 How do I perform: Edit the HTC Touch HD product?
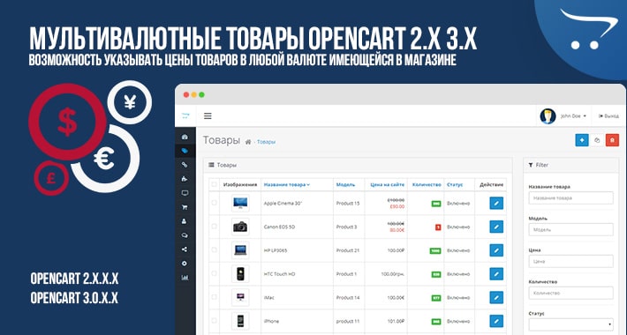click(x=496, y=274)
